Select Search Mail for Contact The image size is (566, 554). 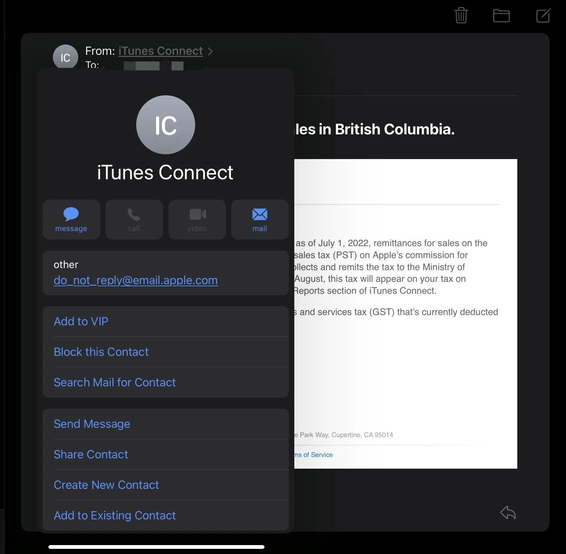[x=115, y=382]
